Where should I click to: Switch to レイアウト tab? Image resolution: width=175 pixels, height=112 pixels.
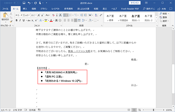pos(56,9)
